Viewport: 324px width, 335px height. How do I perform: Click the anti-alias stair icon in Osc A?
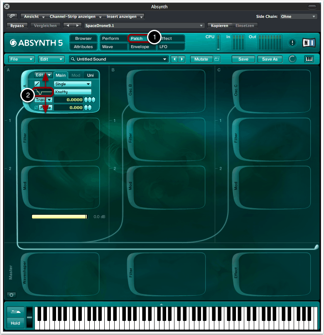[x=37, y=84]
